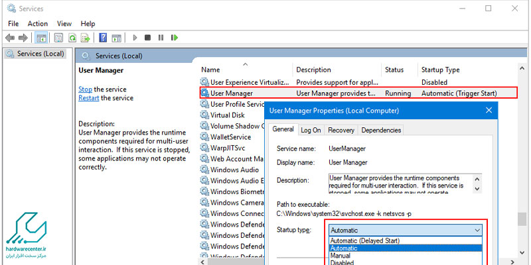Select User Experience Virtualiz... service name
The width and height of the screenshot is (531, 265).
250,82
